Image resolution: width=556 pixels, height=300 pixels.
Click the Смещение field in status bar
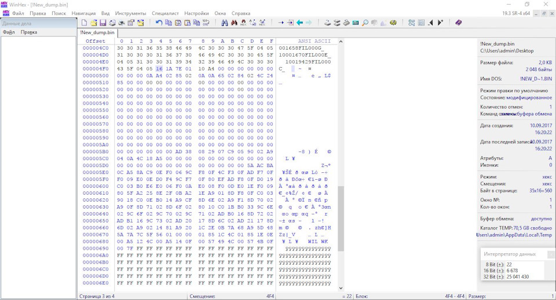point(231,296)
